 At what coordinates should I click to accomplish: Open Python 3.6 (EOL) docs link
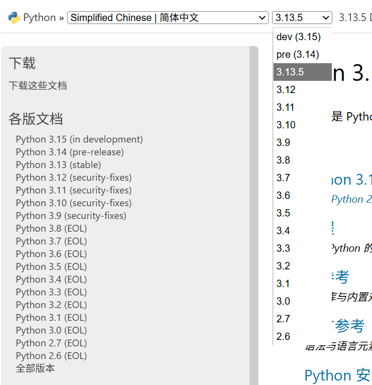(x=51, y=254)
